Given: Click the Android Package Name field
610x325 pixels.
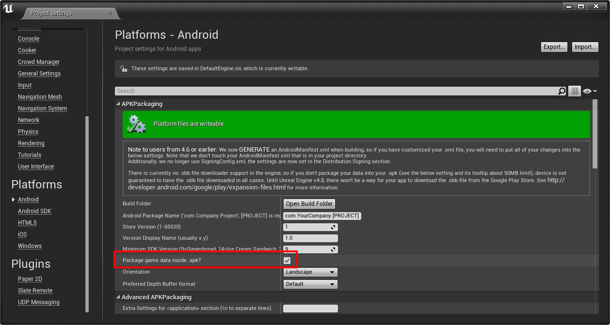Looking at the screenshot, I should tap(322, 216).
